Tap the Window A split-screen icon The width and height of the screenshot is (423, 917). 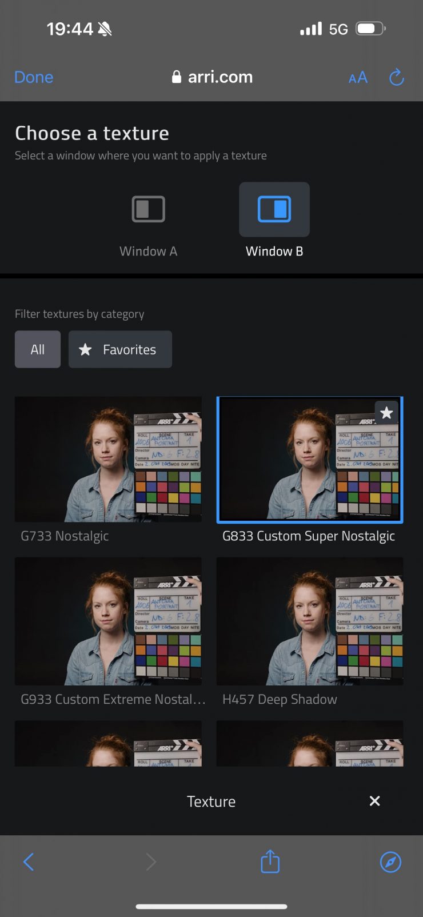149,209
